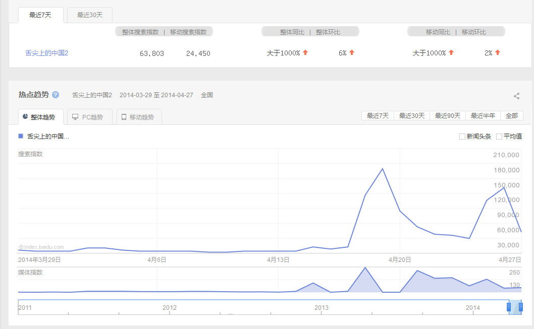Click the 24,450 mobile index value
Image resolution: width=534 pixels, height=329 pixels.
pyautogui.click(x=198, y=53)
